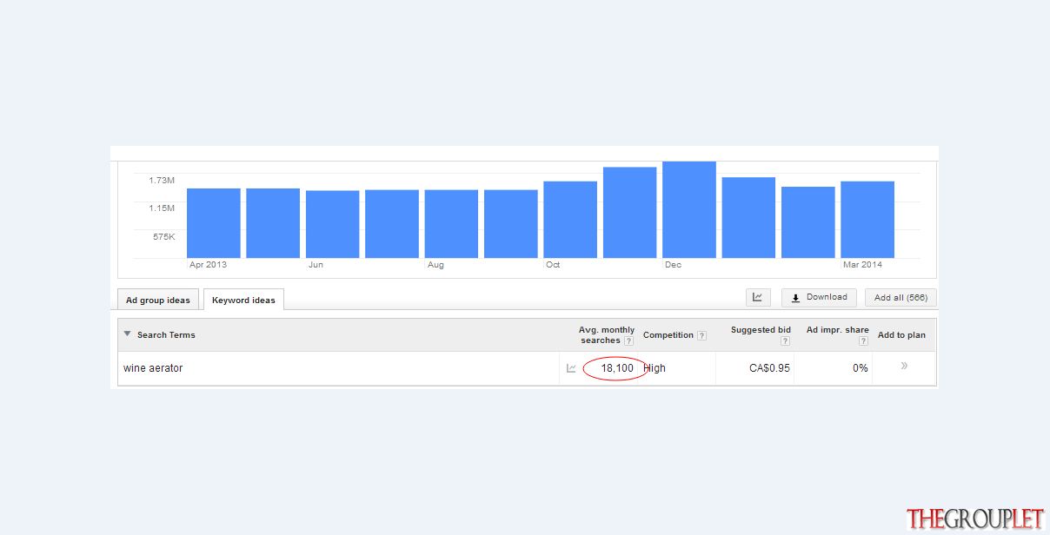Toggle the chart view icon button
The height and width of the screenshot is (535, 1050).
pyautogui.click(x=758, y=297)
